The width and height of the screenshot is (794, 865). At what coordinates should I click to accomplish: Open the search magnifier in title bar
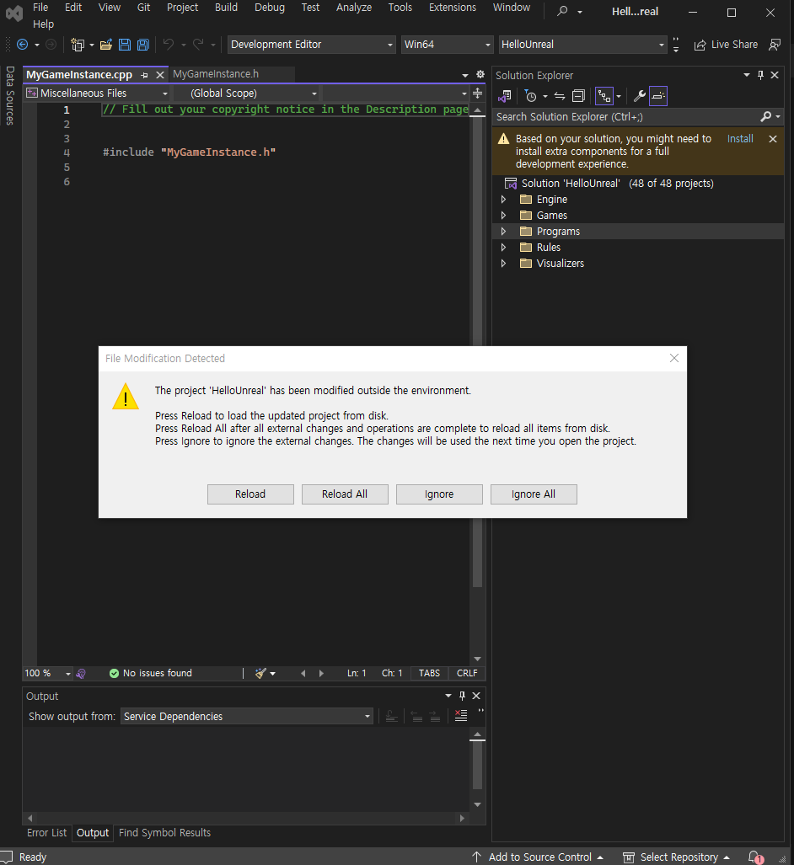point(562,11)
